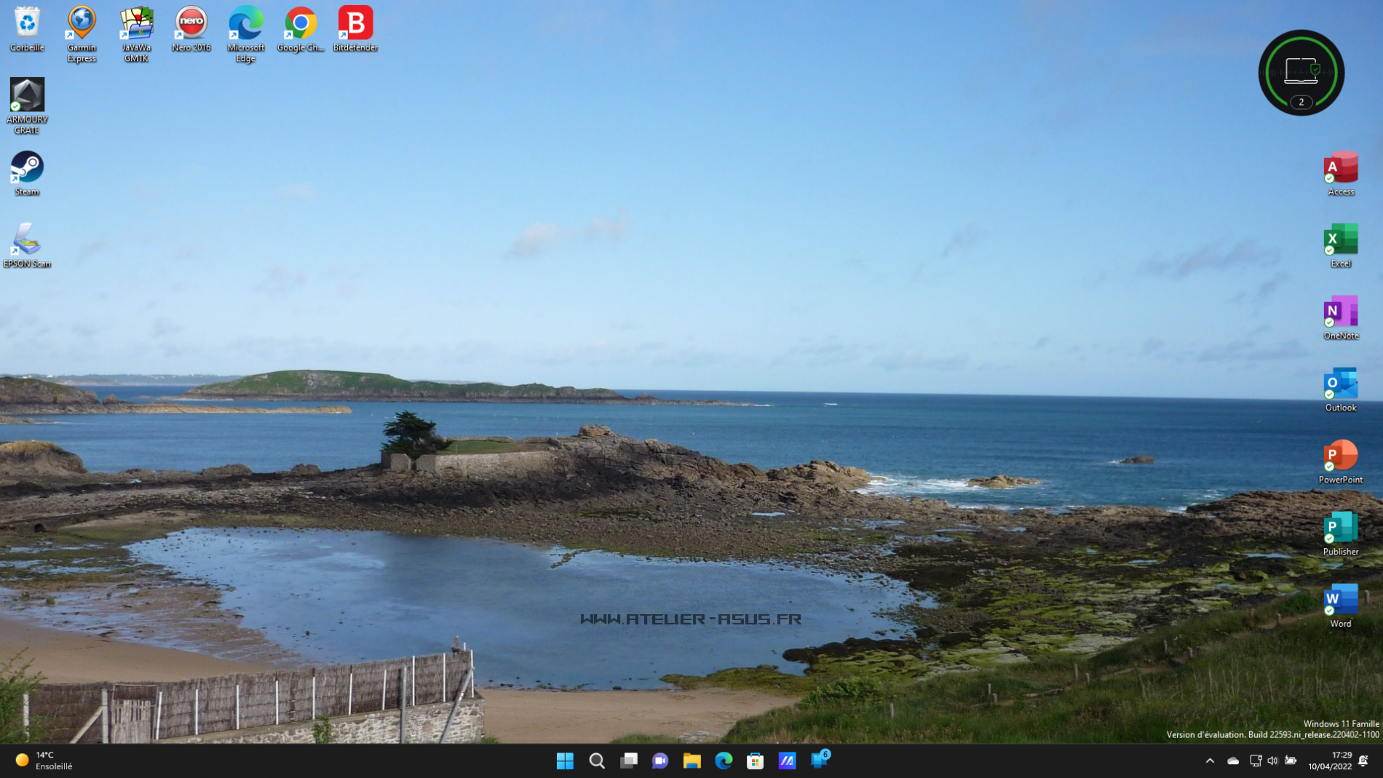Screen dimensions: 1383x778
Task: Switch apps with Task View
Action: coord(628,761)
